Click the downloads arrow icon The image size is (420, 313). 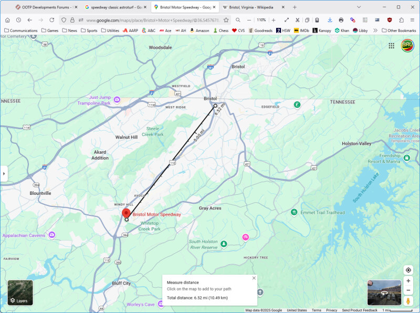tap(330, 20)
